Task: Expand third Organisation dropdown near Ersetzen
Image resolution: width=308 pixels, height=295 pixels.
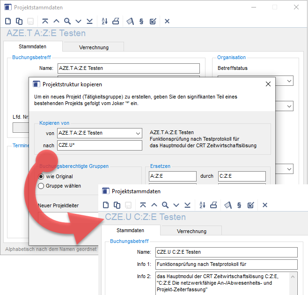Action: 289,169
